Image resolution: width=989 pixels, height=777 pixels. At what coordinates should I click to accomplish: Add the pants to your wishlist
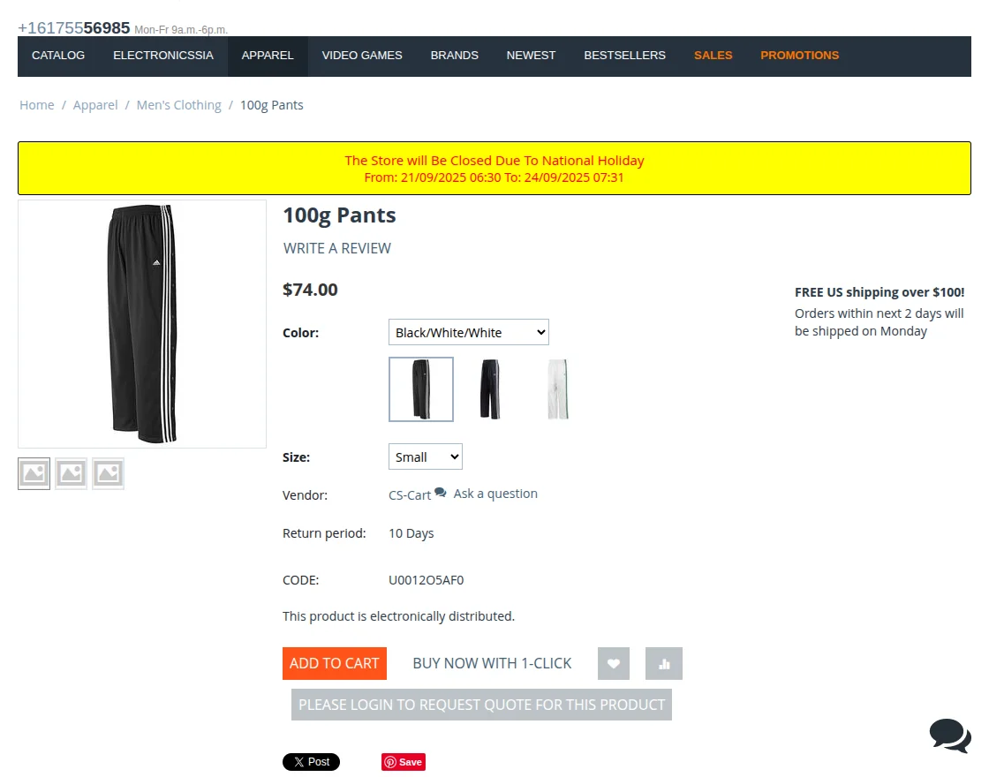click(613, 663)
